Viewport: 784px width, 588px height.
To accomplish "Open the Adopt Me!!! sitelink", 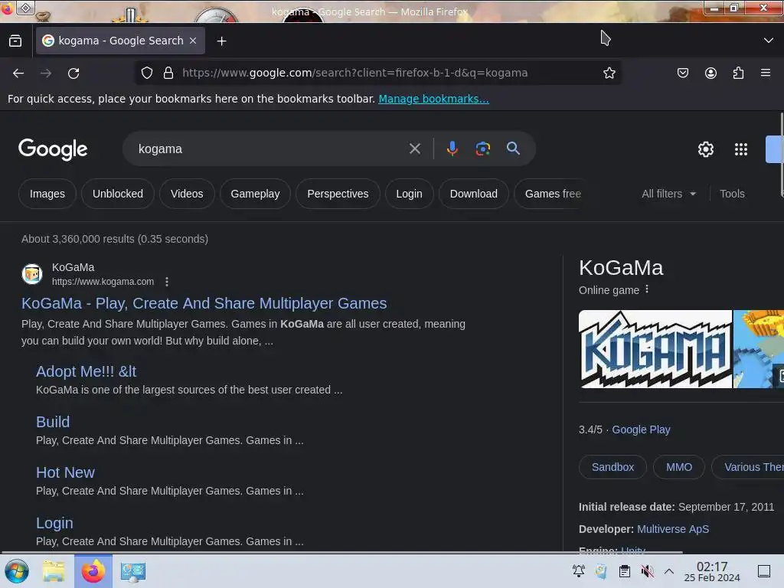I will [x=86, y=371].
